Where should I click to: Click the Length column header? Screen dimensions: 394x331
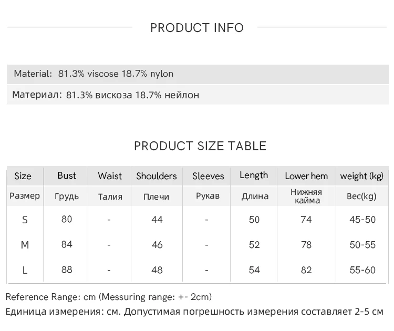tap(254, 175)
